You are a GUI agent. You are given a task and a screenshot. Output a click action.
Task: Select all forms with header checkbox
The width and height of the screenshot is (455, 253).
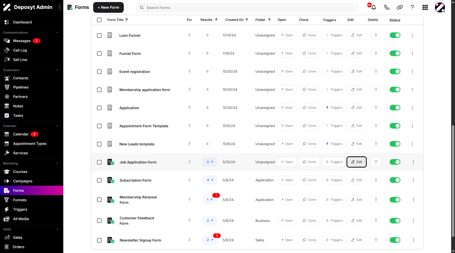99,20
